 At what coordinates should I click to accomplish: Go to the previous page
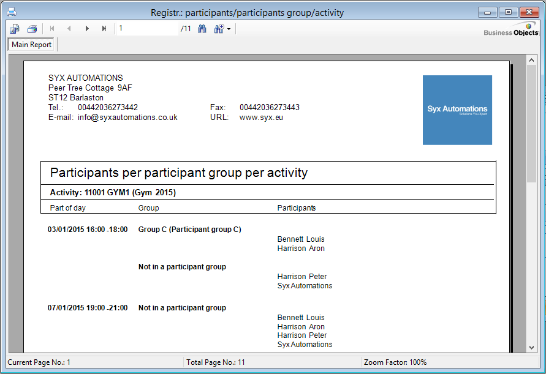coord(69,29)
